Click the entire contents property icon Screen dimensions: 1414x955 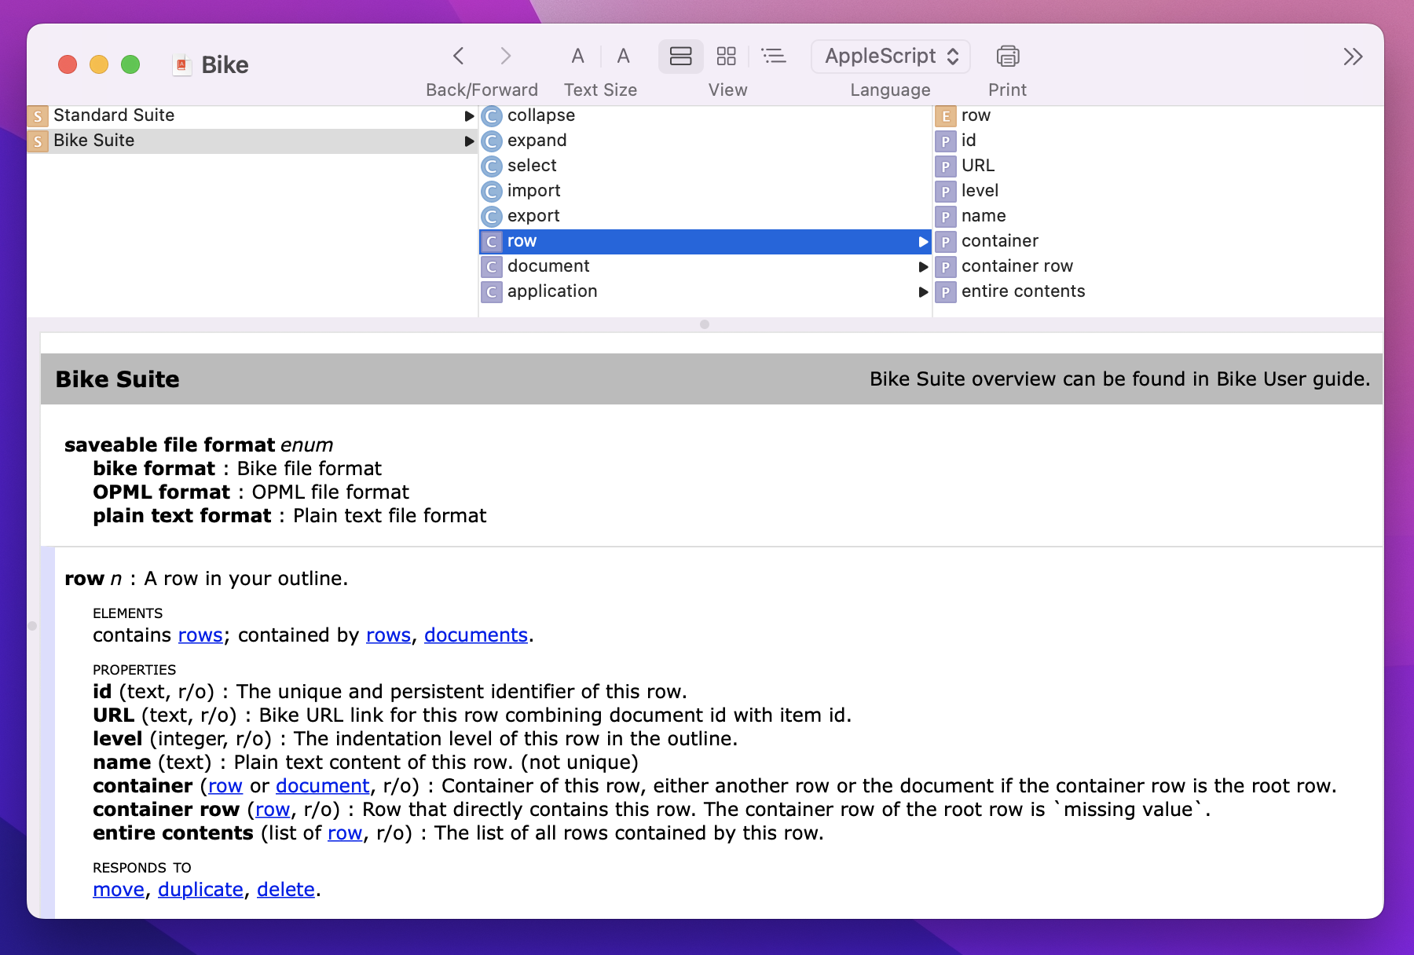point(946,292)
